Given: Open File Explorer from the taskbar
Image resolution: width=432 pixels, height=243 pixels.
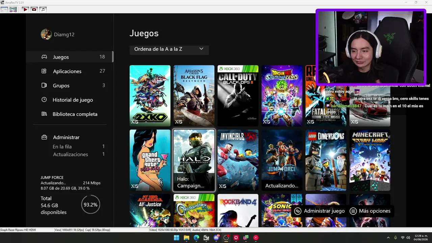Looking at the screenshot, I should point(186,238).
